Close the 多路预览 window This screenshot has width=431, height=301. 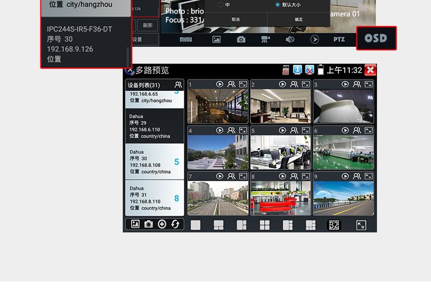coord(370,70)
